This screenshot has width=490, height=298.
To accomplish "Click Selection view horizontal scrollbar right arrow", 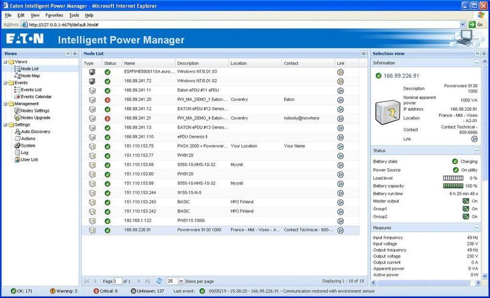I will click(x=478, y=283).
